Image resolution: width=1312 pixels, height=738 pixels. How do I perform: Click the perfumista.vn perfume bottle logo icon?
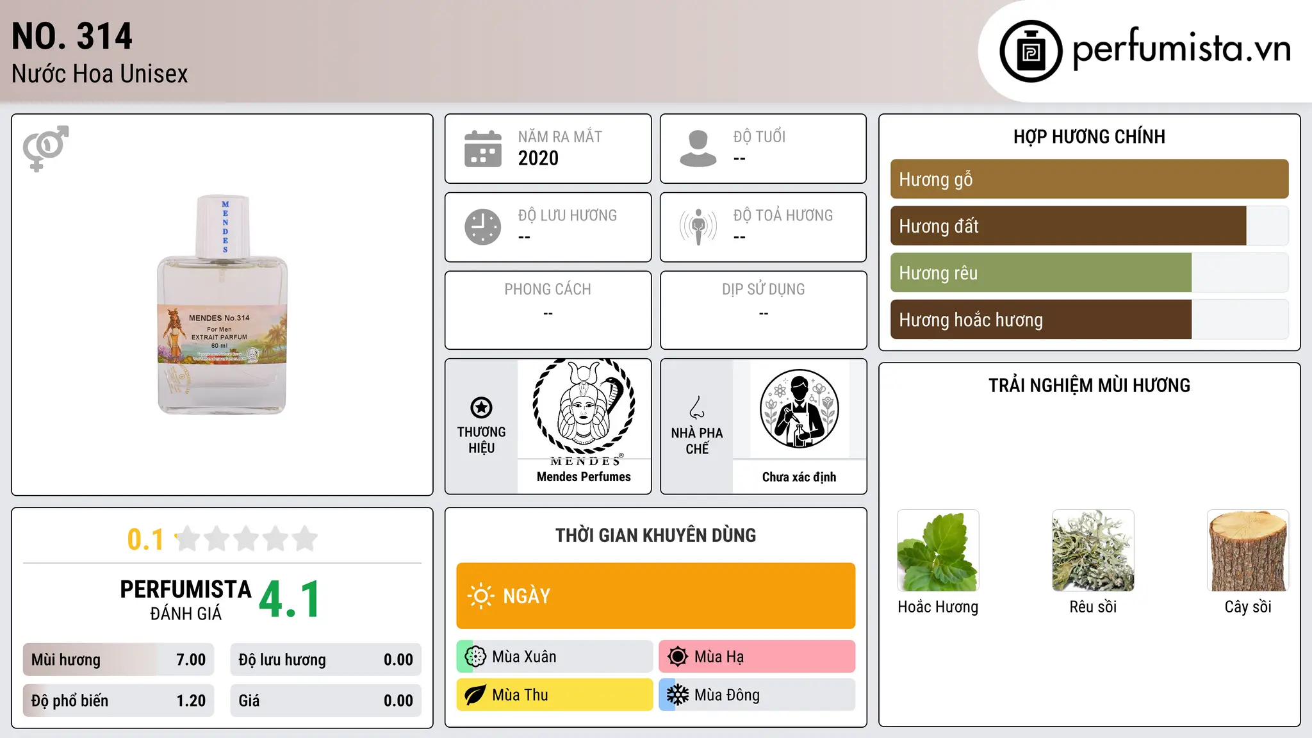point(1031,51)
